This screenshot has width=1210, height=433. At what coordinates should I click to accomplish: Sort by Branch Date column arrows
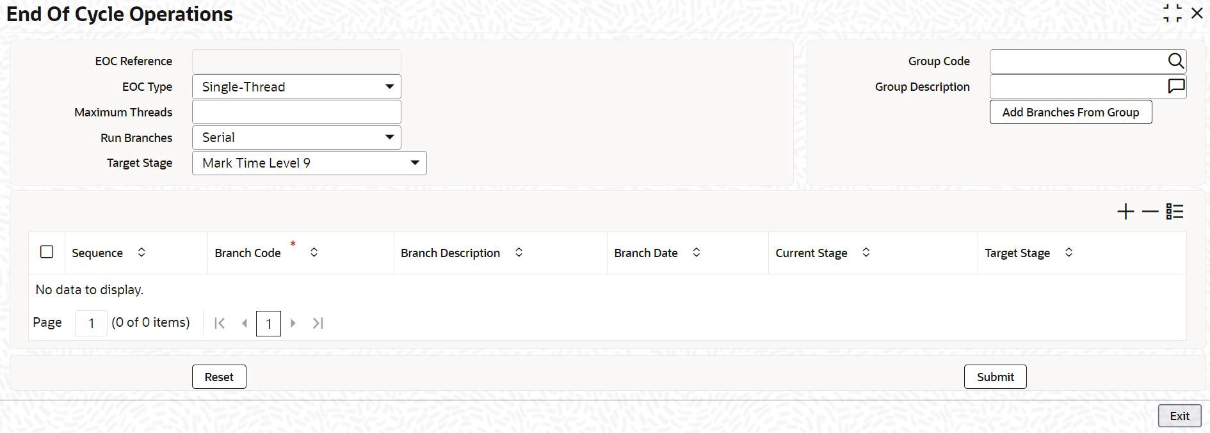696,253
